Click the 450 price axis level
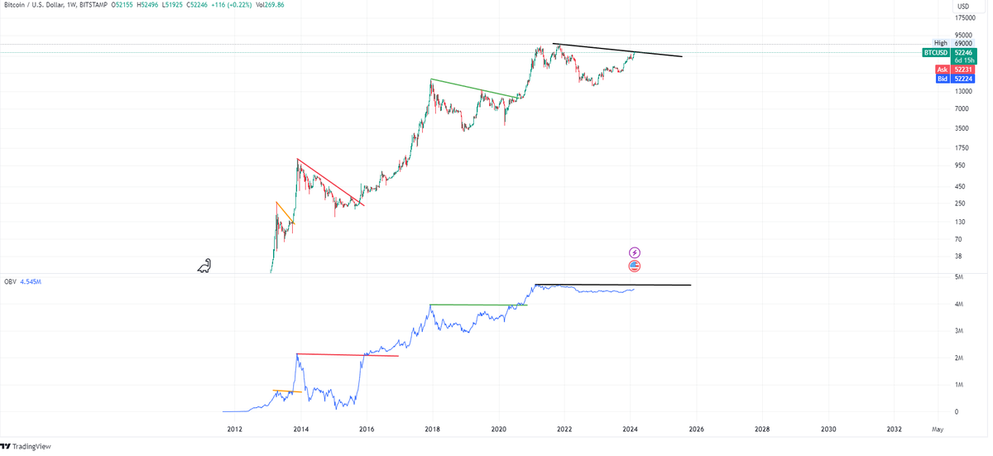Screen dimensions: 993x456 [960, 185]
